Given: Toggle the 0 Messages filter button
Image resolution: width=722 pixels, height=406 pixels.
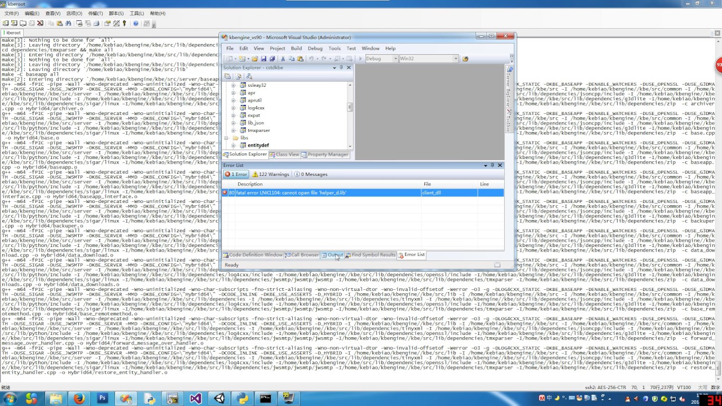Looking at the screenshot, I should click(x=311, y=174).
